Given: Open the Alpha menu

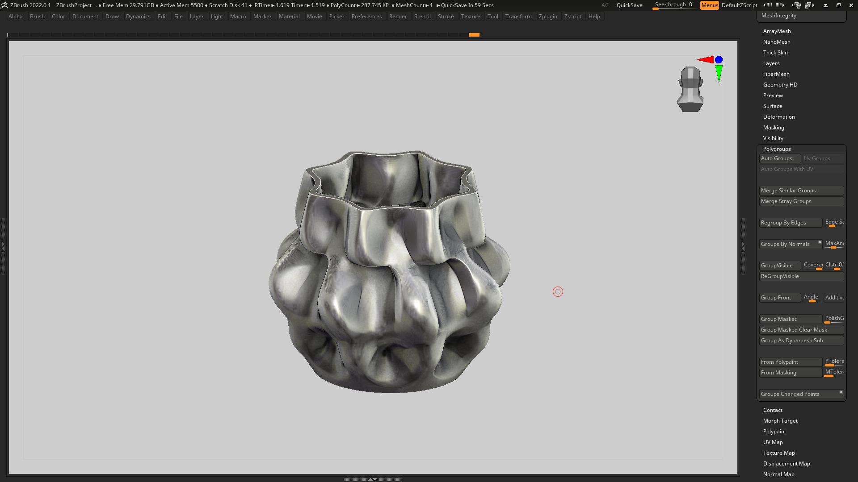Looking at the screenshot, I should point(15,17).
